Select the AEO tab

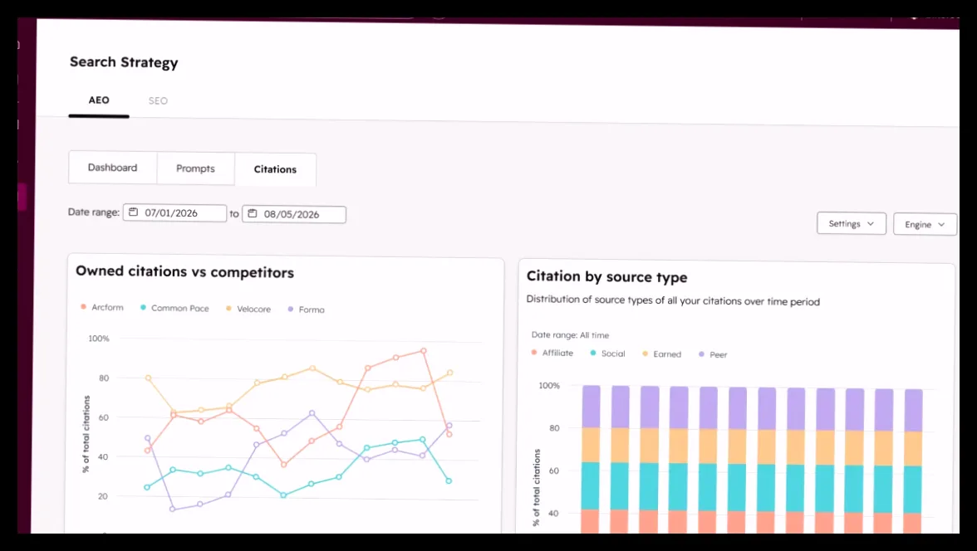pyautogui.click(x=98, y=100)
